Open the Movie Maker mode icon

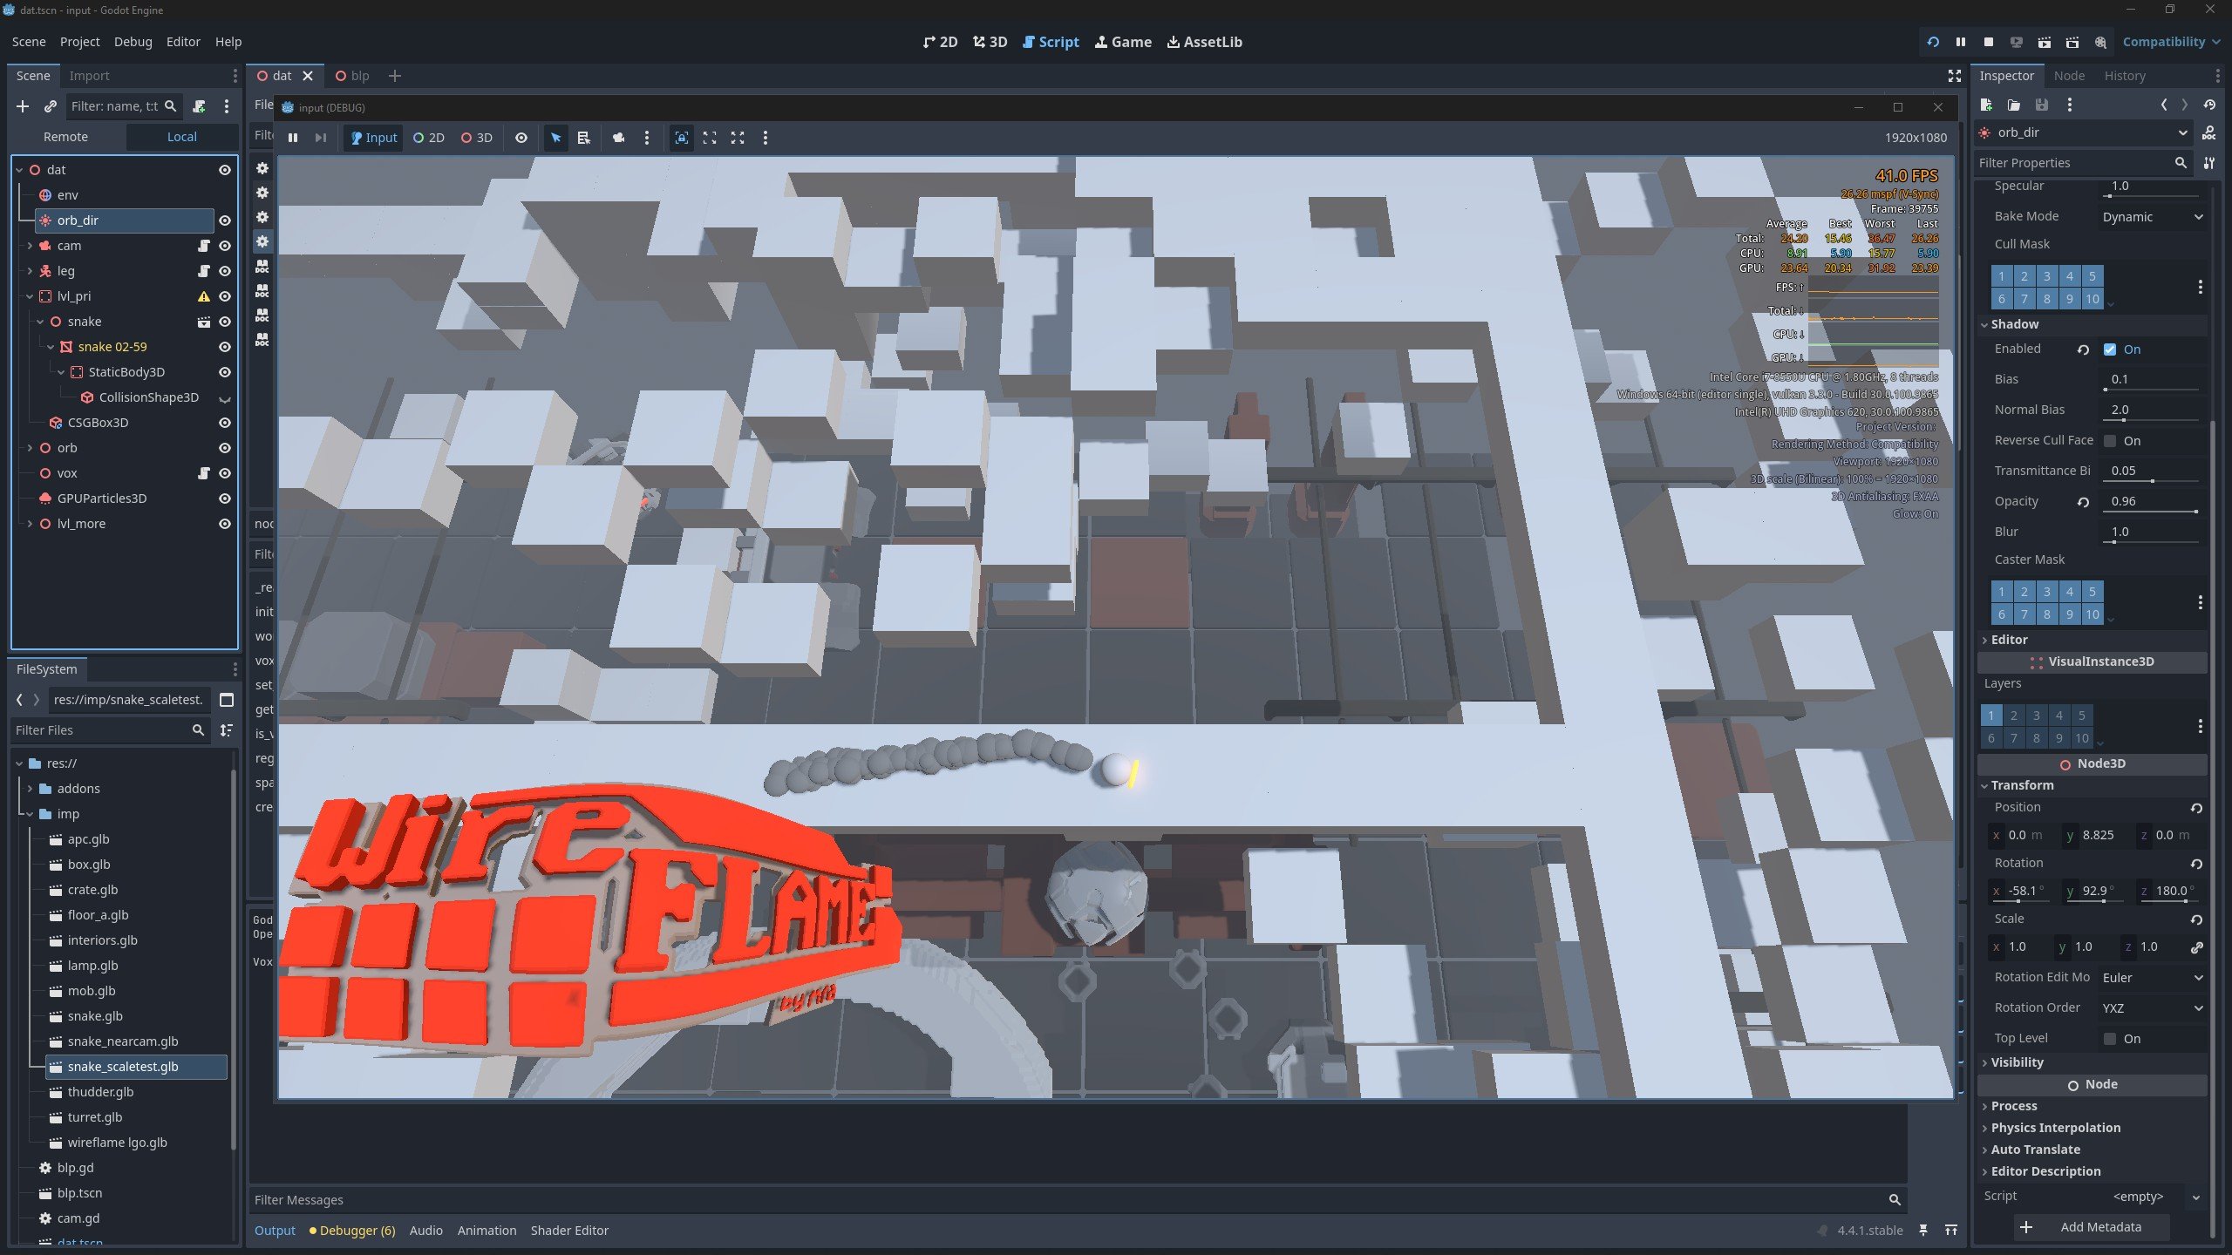(x=2100, y=42)
